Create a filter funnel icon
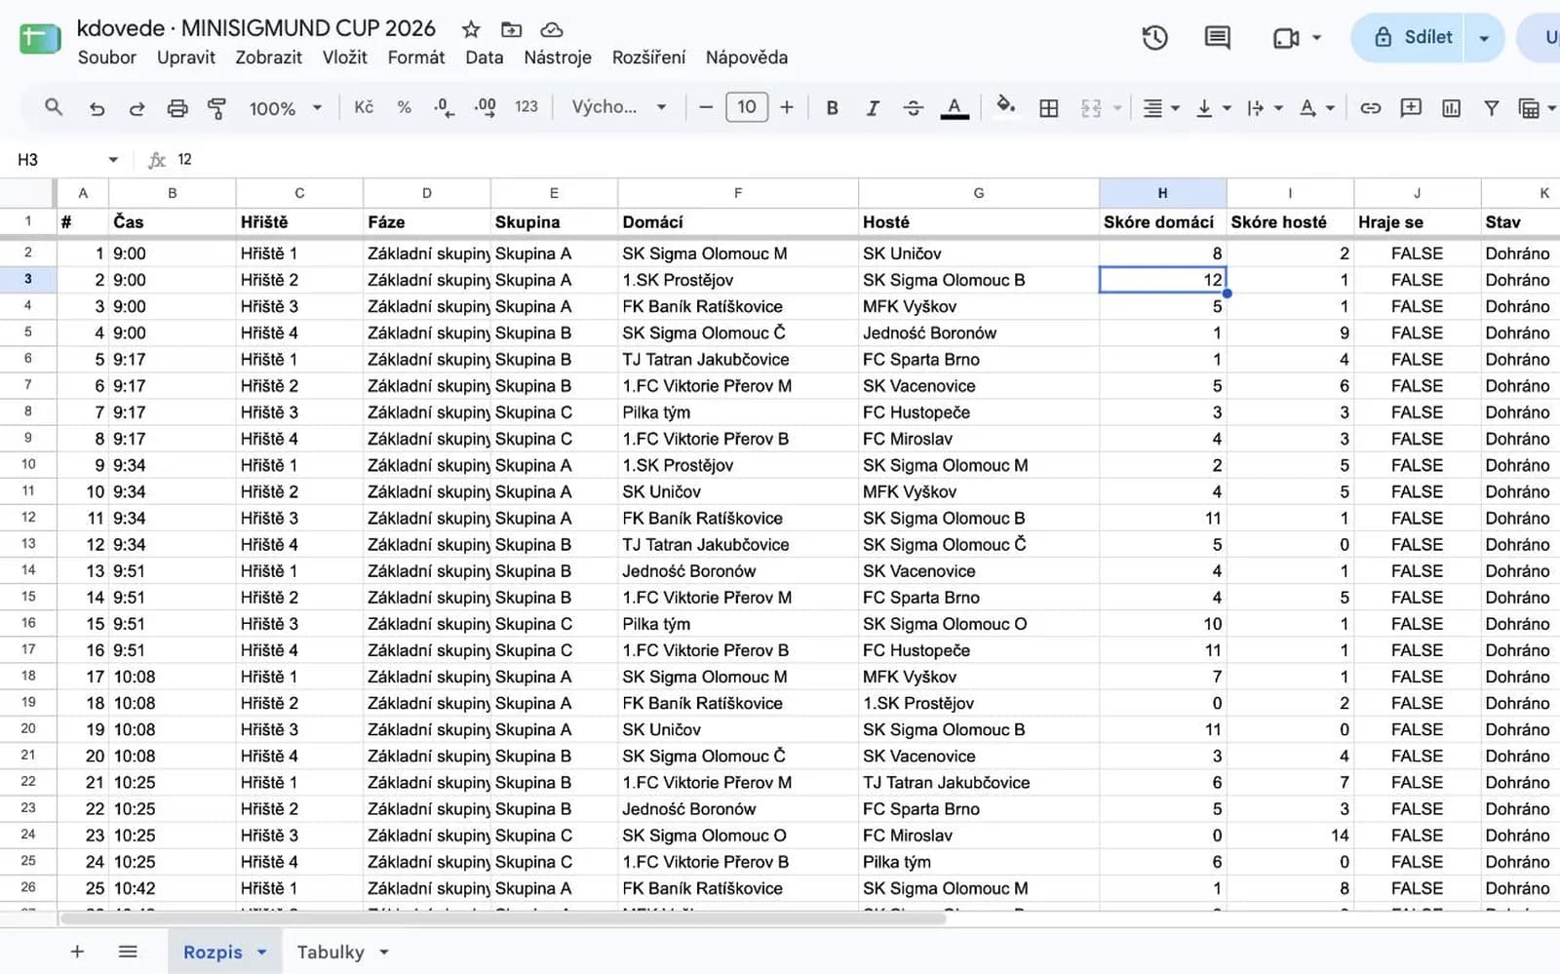 (x=1491, y=107)
